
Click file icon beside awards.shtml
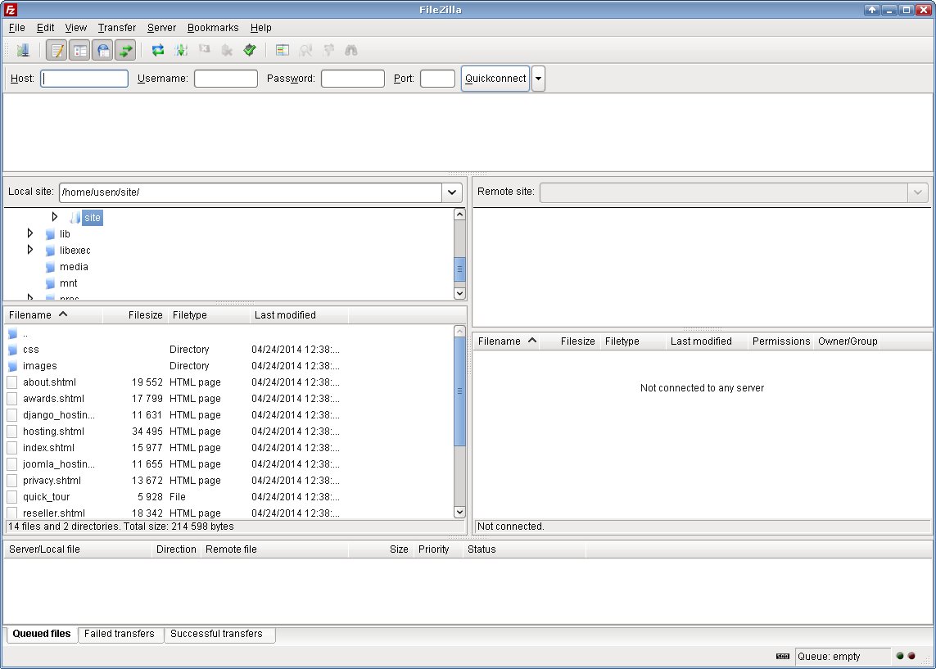tap(12, 399)
